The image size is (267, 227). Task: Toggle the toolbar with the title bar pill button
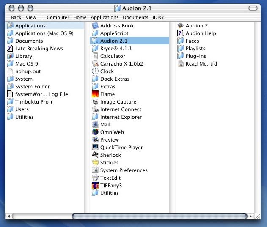pos(253,8)
